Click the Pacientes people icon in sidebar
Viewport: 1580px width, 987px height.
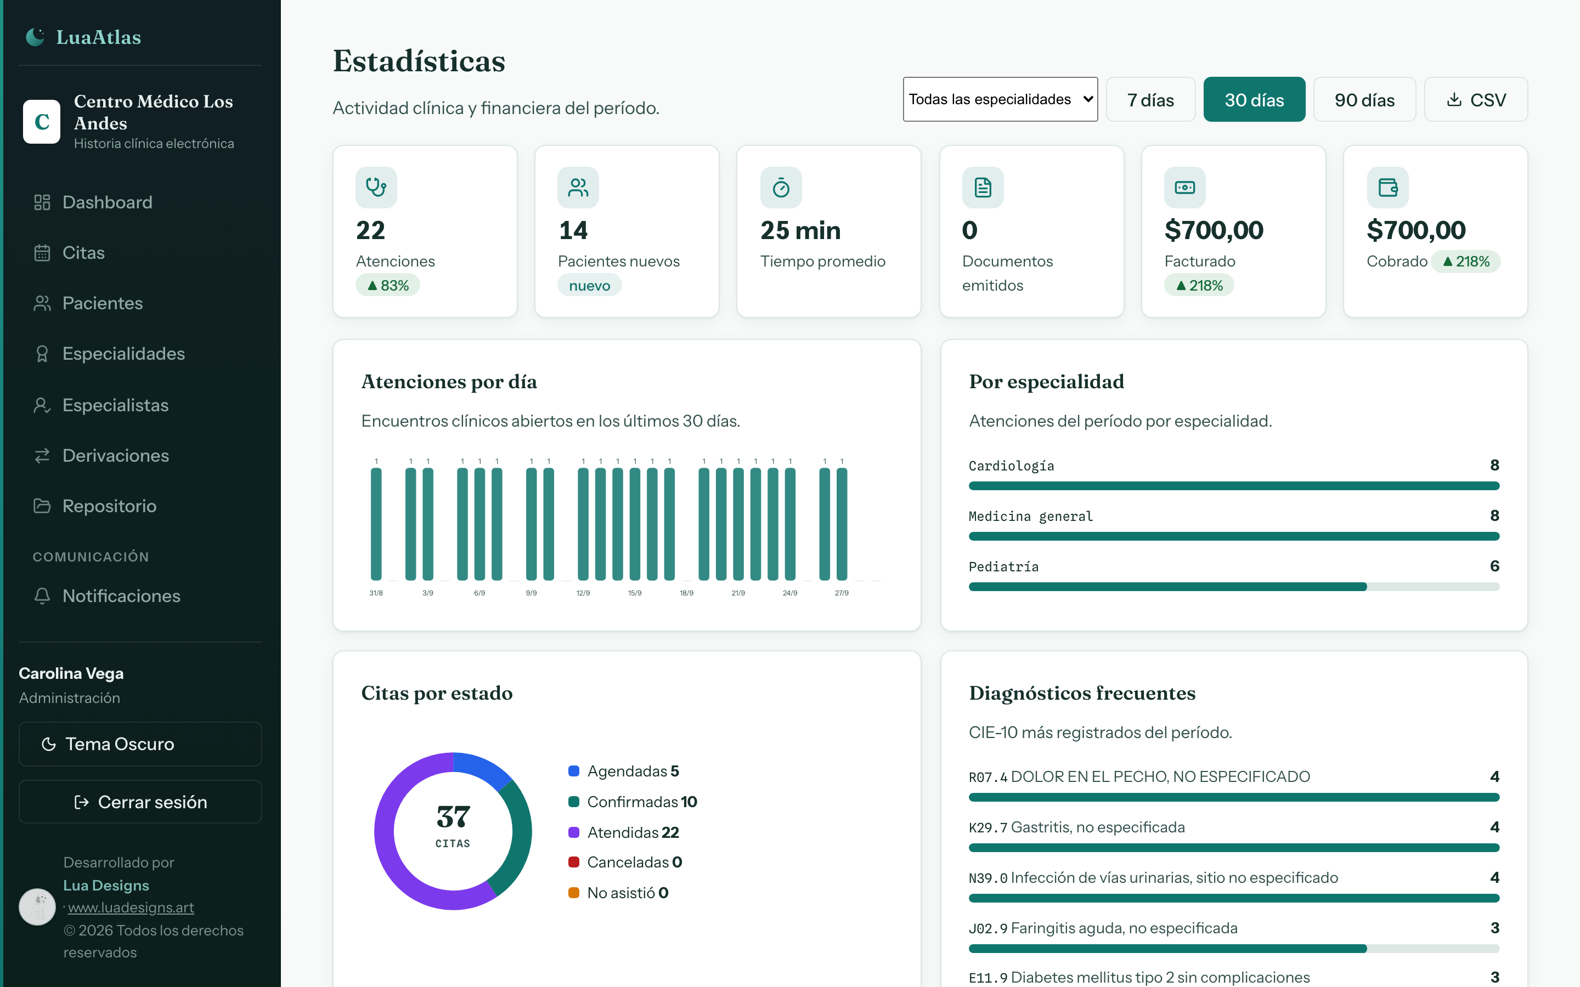42,303
